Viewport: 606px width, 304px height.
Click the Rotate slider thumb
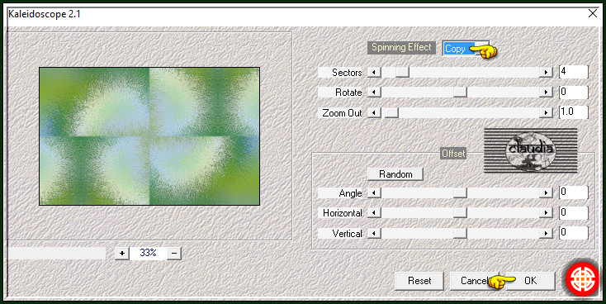[460, 92]
